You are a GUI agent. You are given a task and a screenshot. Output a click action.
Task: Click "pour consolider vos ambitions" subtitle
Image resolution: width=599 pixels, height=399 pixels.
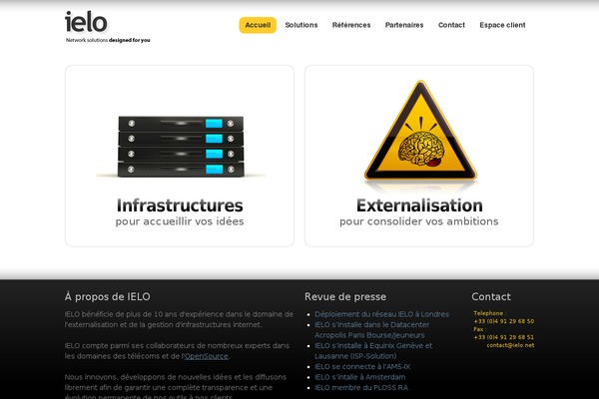coord(419,221)
